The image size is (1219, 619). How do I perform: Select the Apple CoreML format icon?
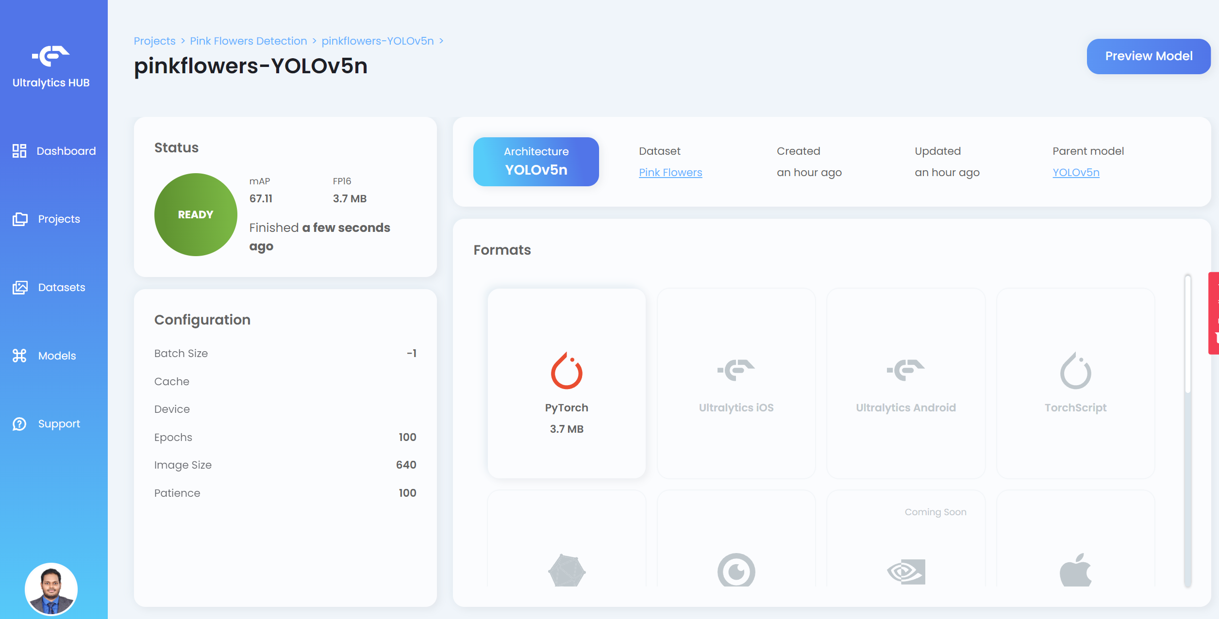click(x=1075, y=570)
